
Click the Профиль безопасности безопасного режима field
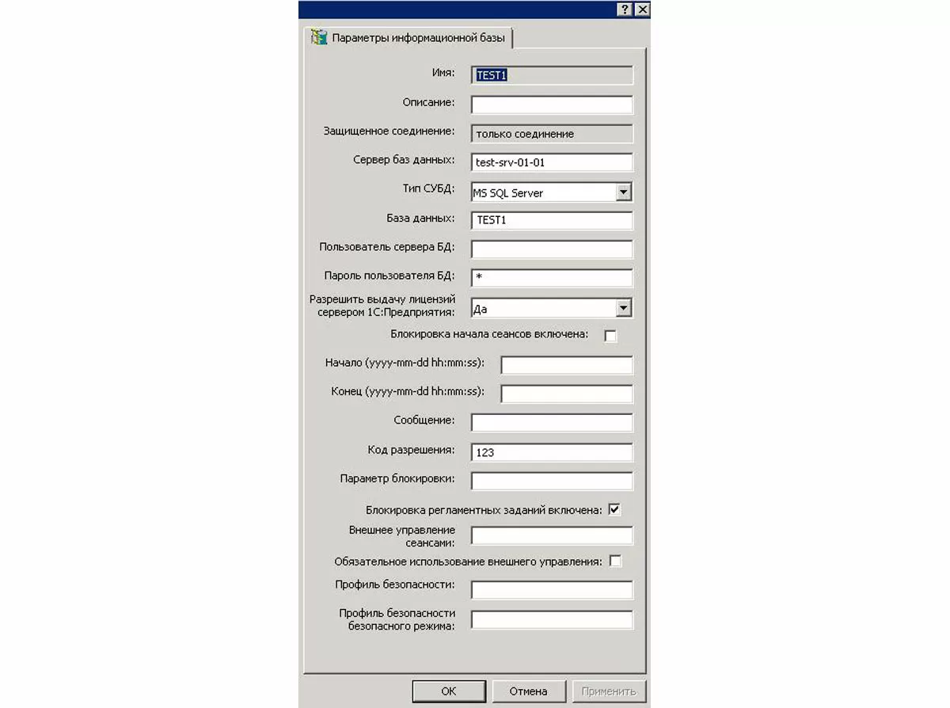[552, 619]
